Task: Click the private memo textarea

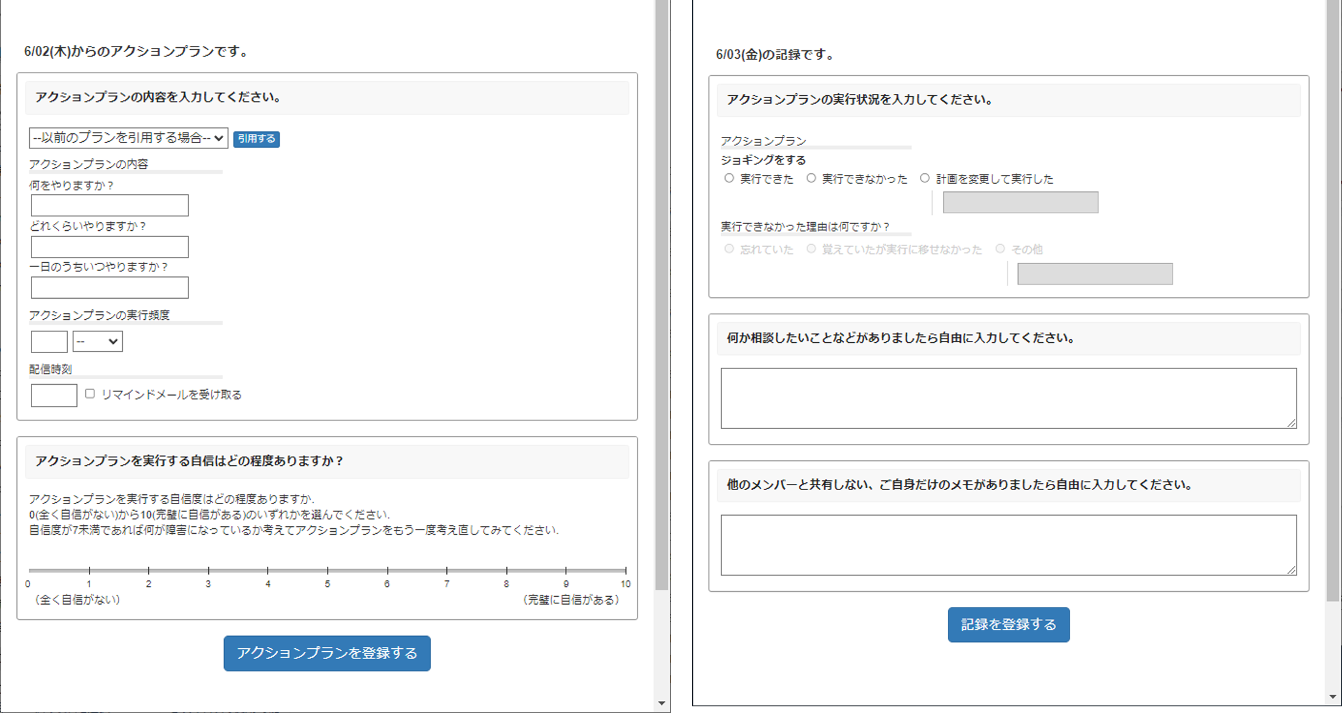Action: click(x=1007, y=545)
